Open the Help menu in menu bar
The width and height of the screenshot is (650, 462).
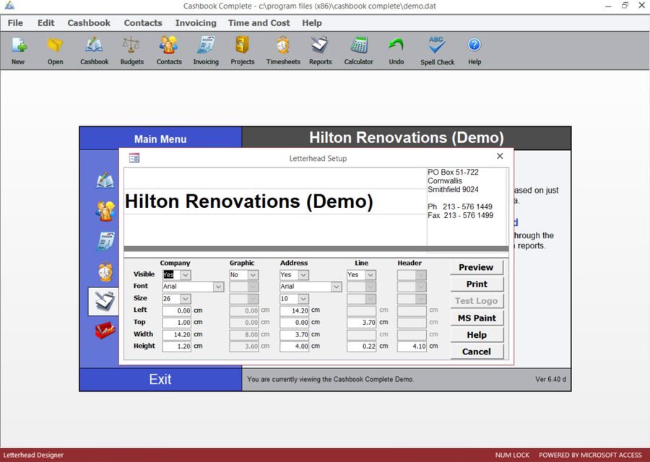coord(312,23)
